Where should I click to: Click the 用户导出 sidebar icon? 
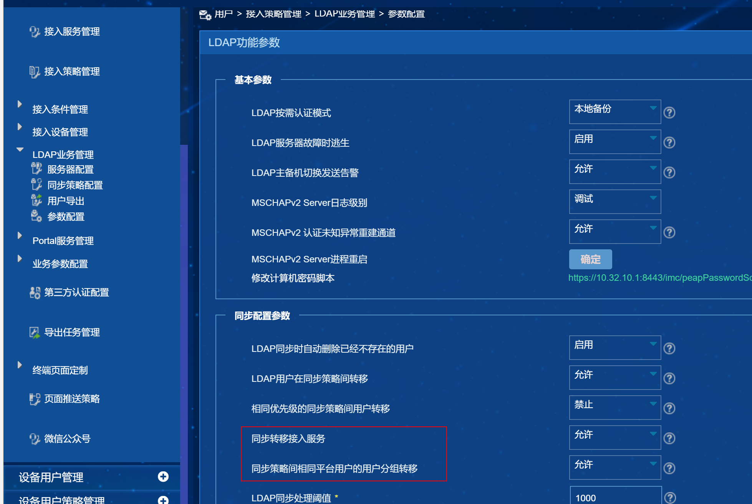pos(36,200)
